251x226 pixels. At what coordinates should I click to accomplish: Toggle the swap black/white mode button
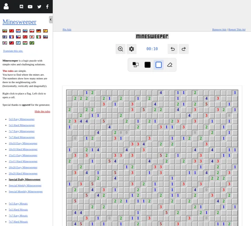[x=136, y=65]
